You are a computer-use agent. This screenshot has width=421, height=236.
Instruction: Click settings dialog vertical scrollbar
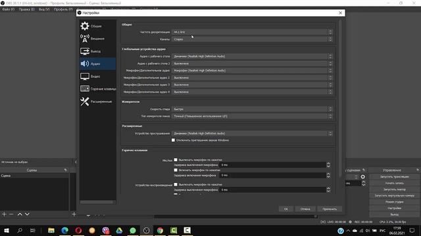point(340,98)
